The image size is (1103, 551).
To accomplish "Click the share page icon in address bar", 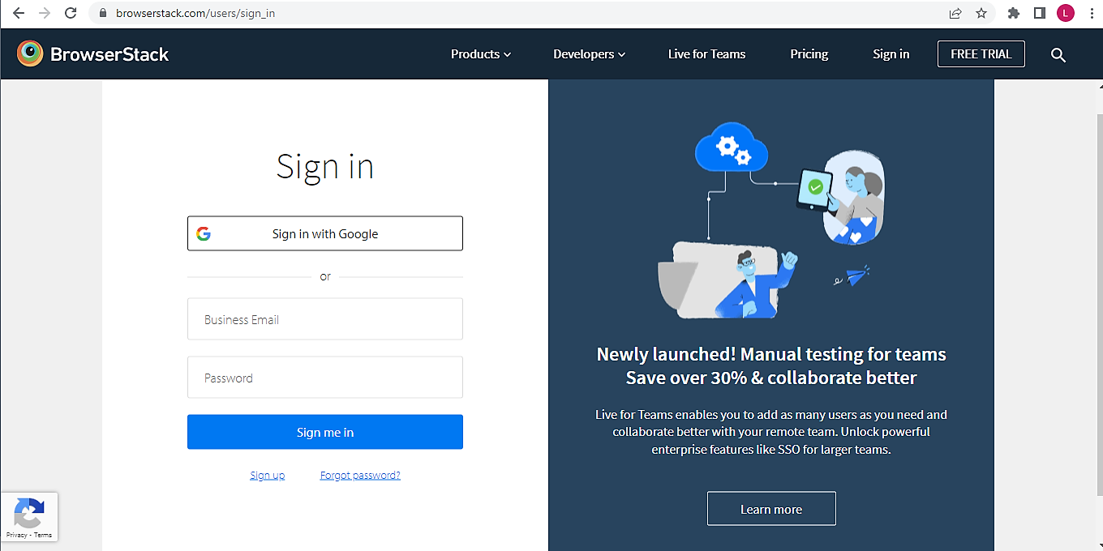I will 955,13.
